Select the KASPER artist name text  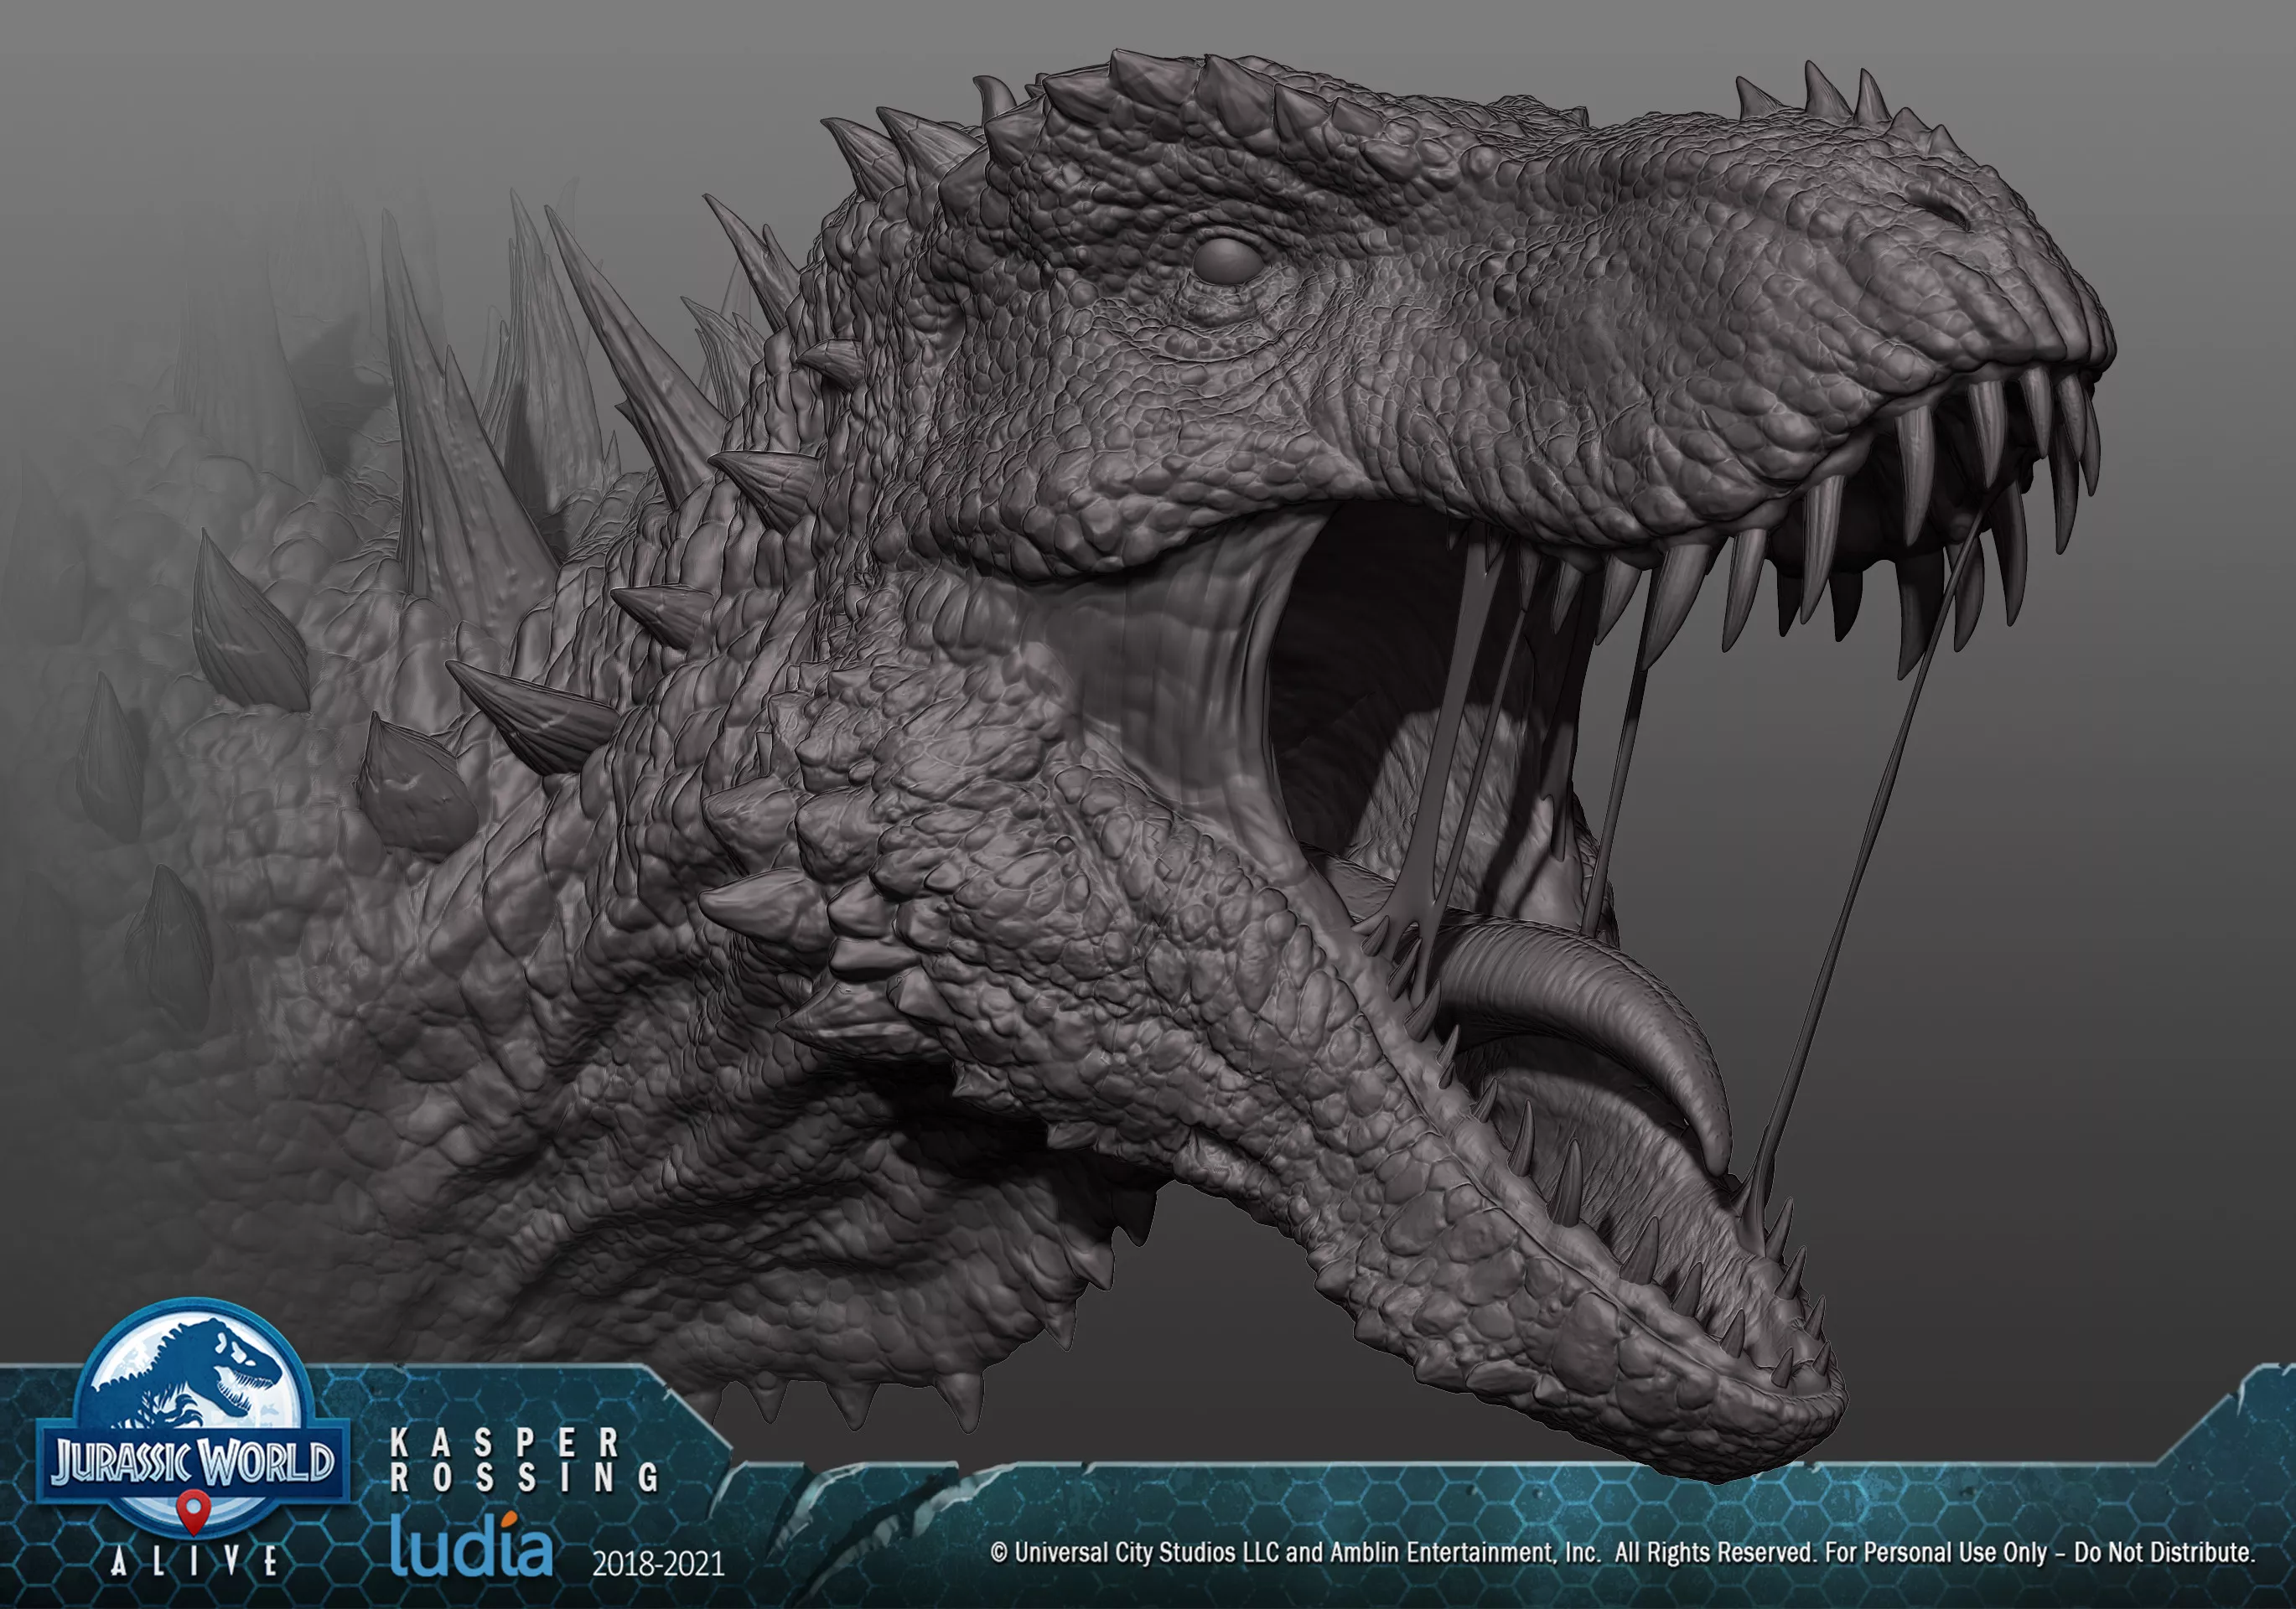pos(504,1443)
